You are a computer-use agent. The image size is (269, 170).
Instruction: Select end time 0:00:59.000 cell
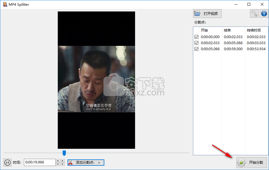coord(233,49)
